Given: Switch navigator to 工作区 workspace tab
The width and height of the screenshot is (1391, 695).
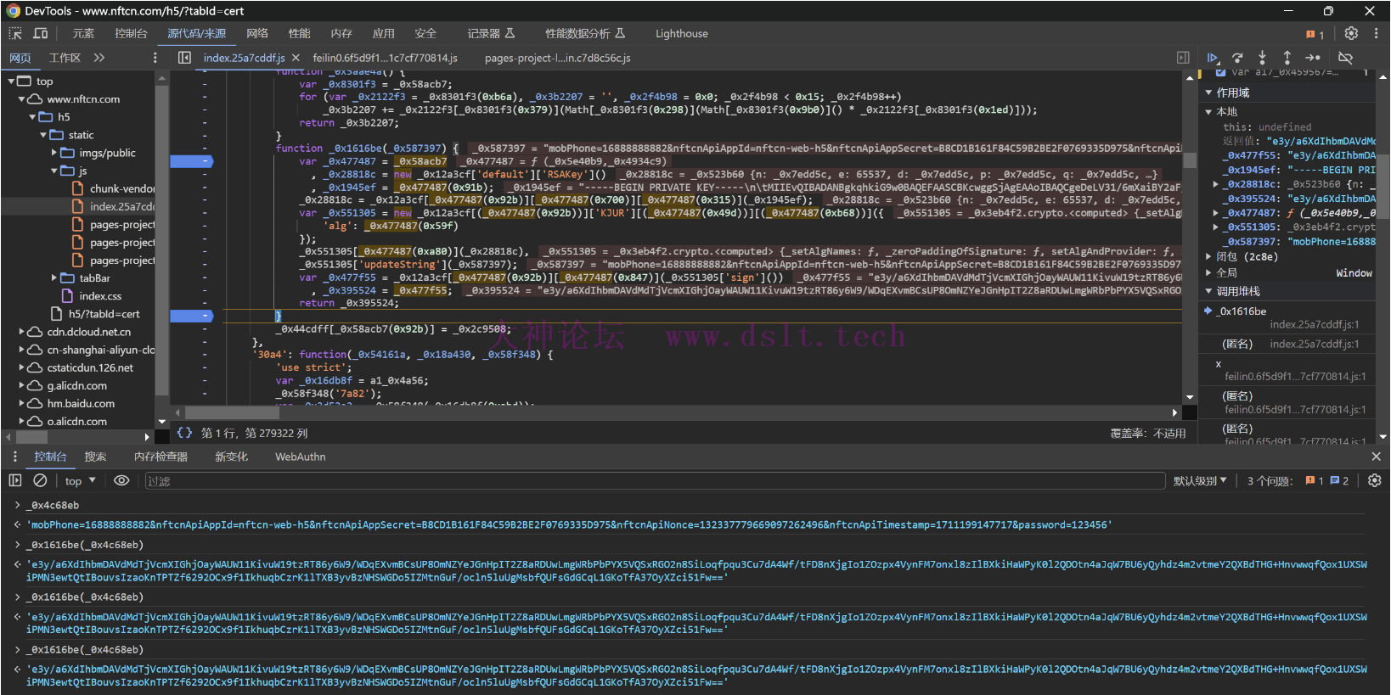Looking at the screenshot, I should pyautogui.click(x=65, y=58).
